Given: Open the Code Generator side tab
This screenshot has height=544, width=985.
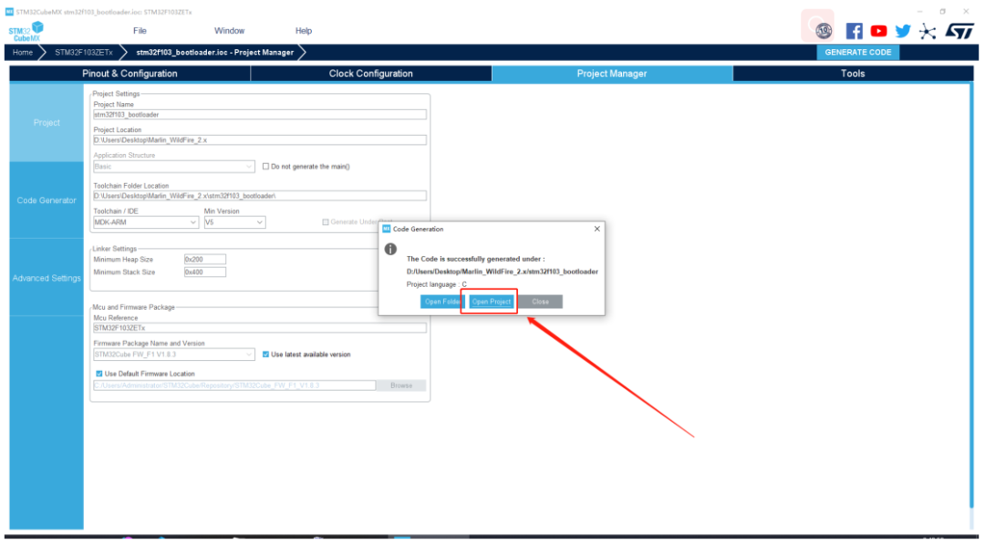Looking at the screenshot, I should tap(47, 200).
